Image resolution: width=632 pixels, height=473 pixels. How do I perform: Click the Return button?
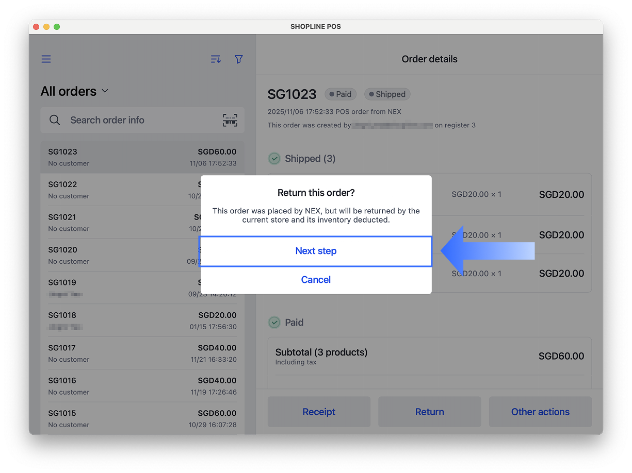(x=430, y=412)
